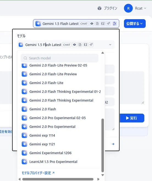The width and height of the screenshot is (152, 181).
Task: Click the document badge in top model bar
Action: coord(97,24)
